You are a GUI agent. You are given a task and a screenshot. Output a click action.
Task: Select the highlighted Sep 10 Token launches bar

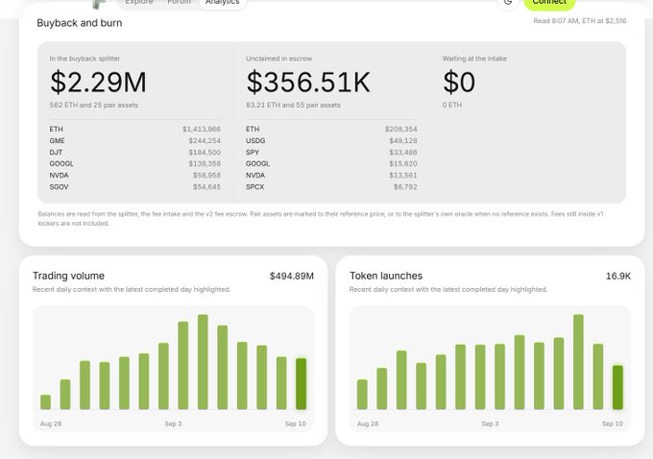click(617, 387)
